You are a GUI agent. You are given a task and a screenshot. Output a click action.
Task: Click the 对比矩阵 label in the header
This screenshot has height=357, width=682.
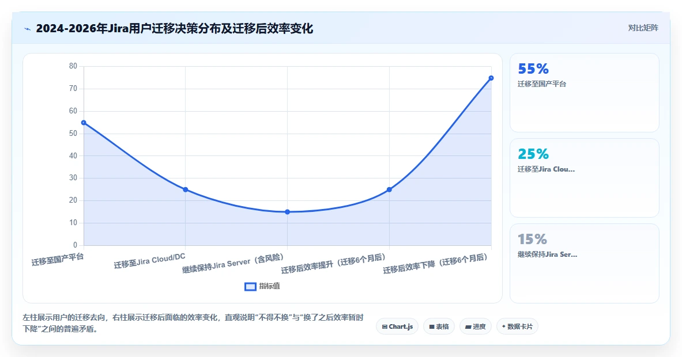tap(643, 28)
